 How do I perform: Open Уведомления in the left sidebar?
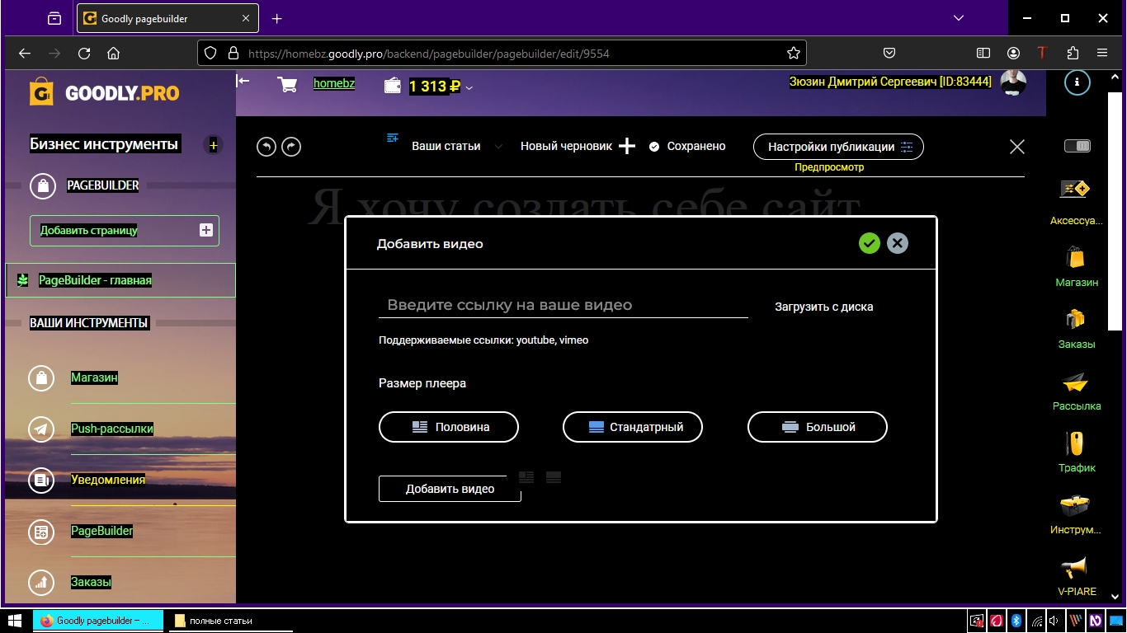(x=108, y=480)
